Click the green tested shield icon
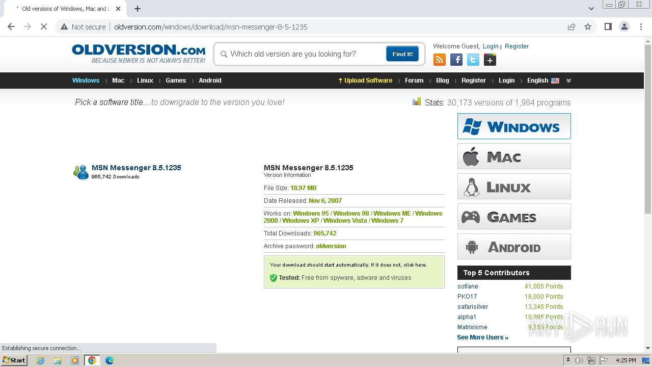 tap(274, 278)
